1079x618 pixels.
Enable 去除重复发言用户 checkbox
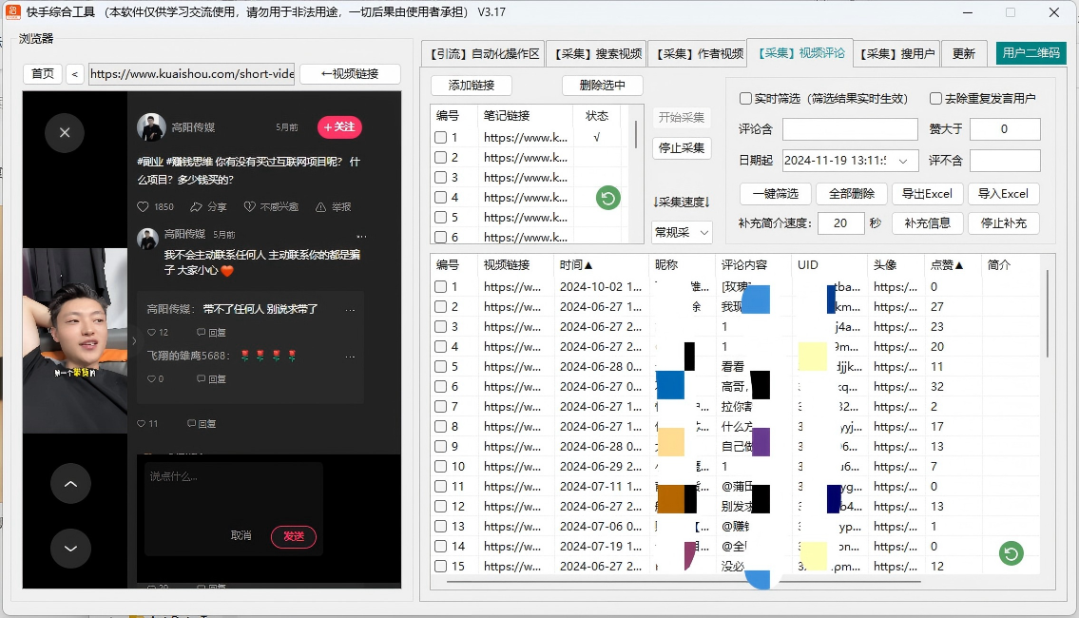tap(935, 99)
